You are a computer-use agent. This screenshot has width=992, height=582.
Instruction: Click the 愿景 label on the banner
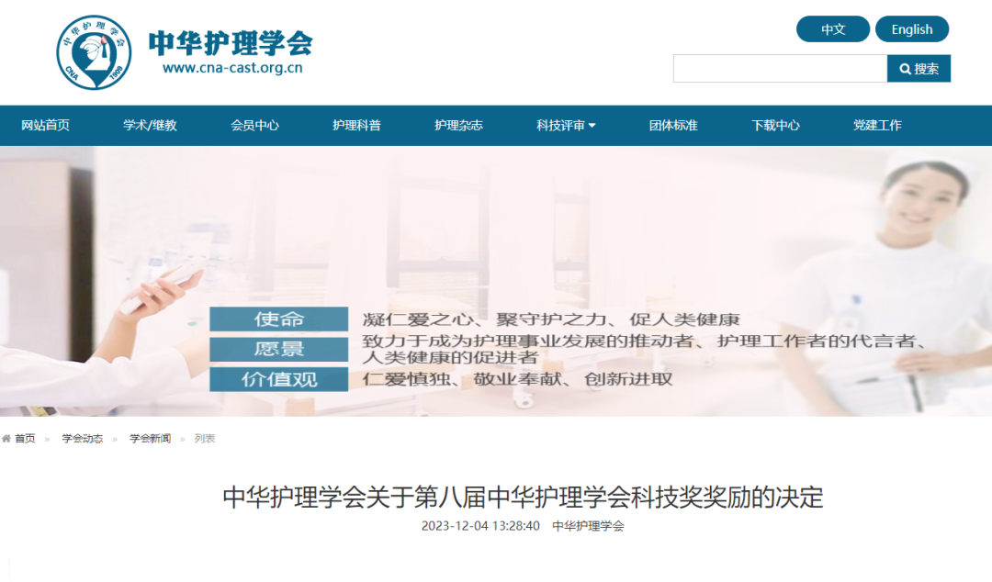click(279, 349)
